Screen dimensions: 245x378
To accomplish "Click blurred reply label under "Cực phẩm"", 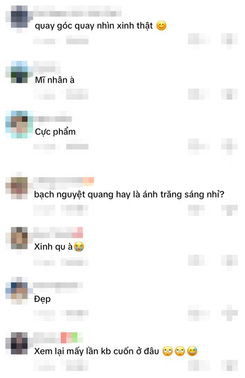I will (77, 146).
